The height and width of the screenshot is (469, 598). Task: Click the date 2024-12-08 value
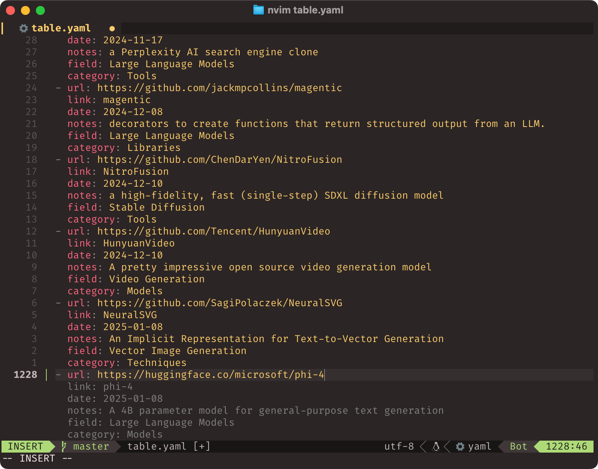coord(133,112)
